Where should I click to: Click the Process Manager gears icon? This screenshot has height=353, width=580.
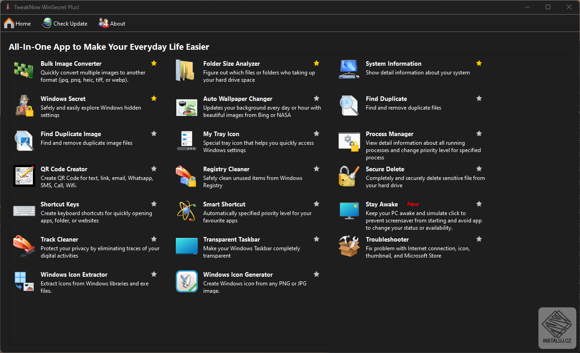pyautogui.click(x=349, y=141)
